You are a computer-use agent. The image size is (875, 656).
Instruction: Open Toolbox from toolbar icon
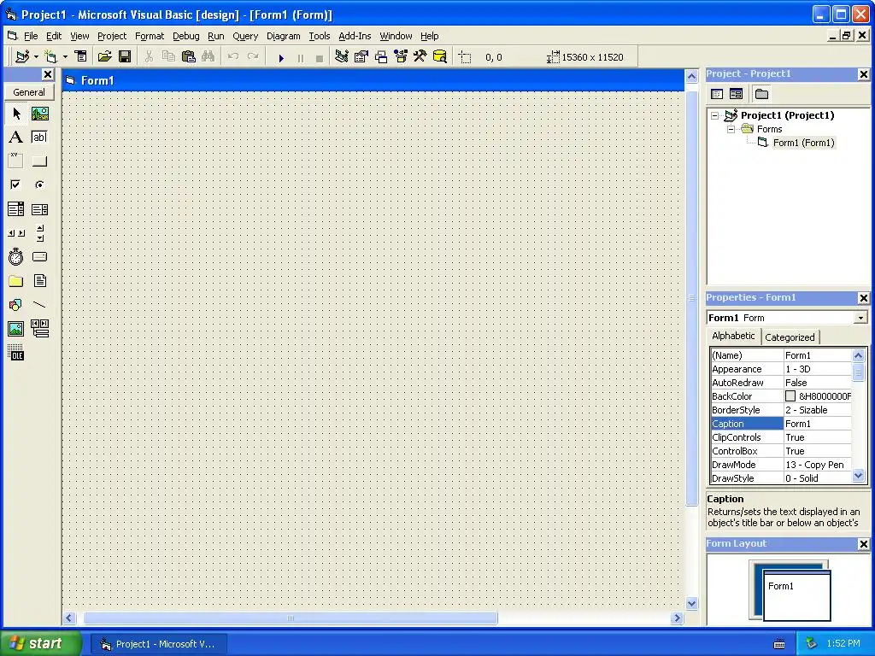click(x=420, y=56)
